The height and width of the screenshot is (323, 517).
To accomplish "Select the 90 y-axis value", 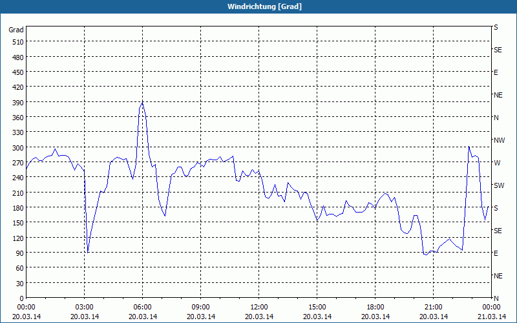I will click(20, 253).
